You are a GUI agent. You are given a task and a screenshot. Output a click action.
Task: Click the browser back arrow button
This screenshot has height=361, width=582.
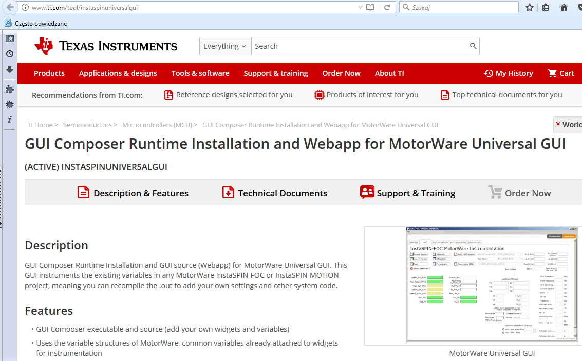pos(10,7)
